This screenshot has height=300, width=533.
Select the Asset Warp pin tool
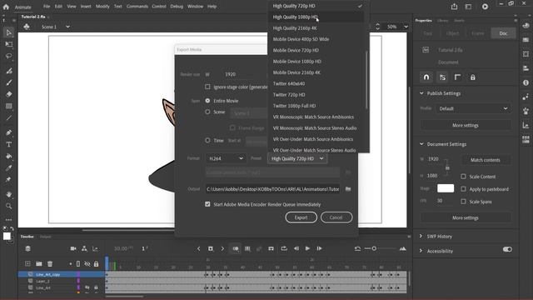(x=9, y=180)
